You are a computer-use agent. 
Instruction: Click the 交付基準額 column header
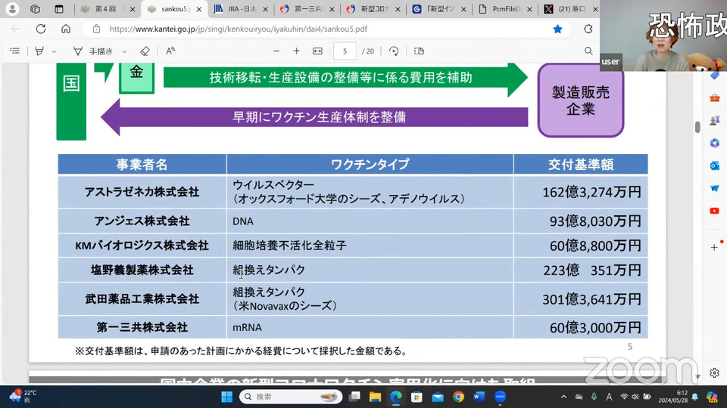click(581, 164)
